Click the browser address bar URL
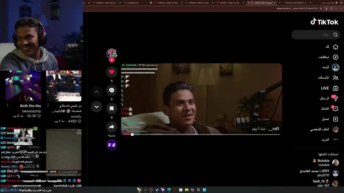Screen dimensions: 344x193 [x=297, y=9]
